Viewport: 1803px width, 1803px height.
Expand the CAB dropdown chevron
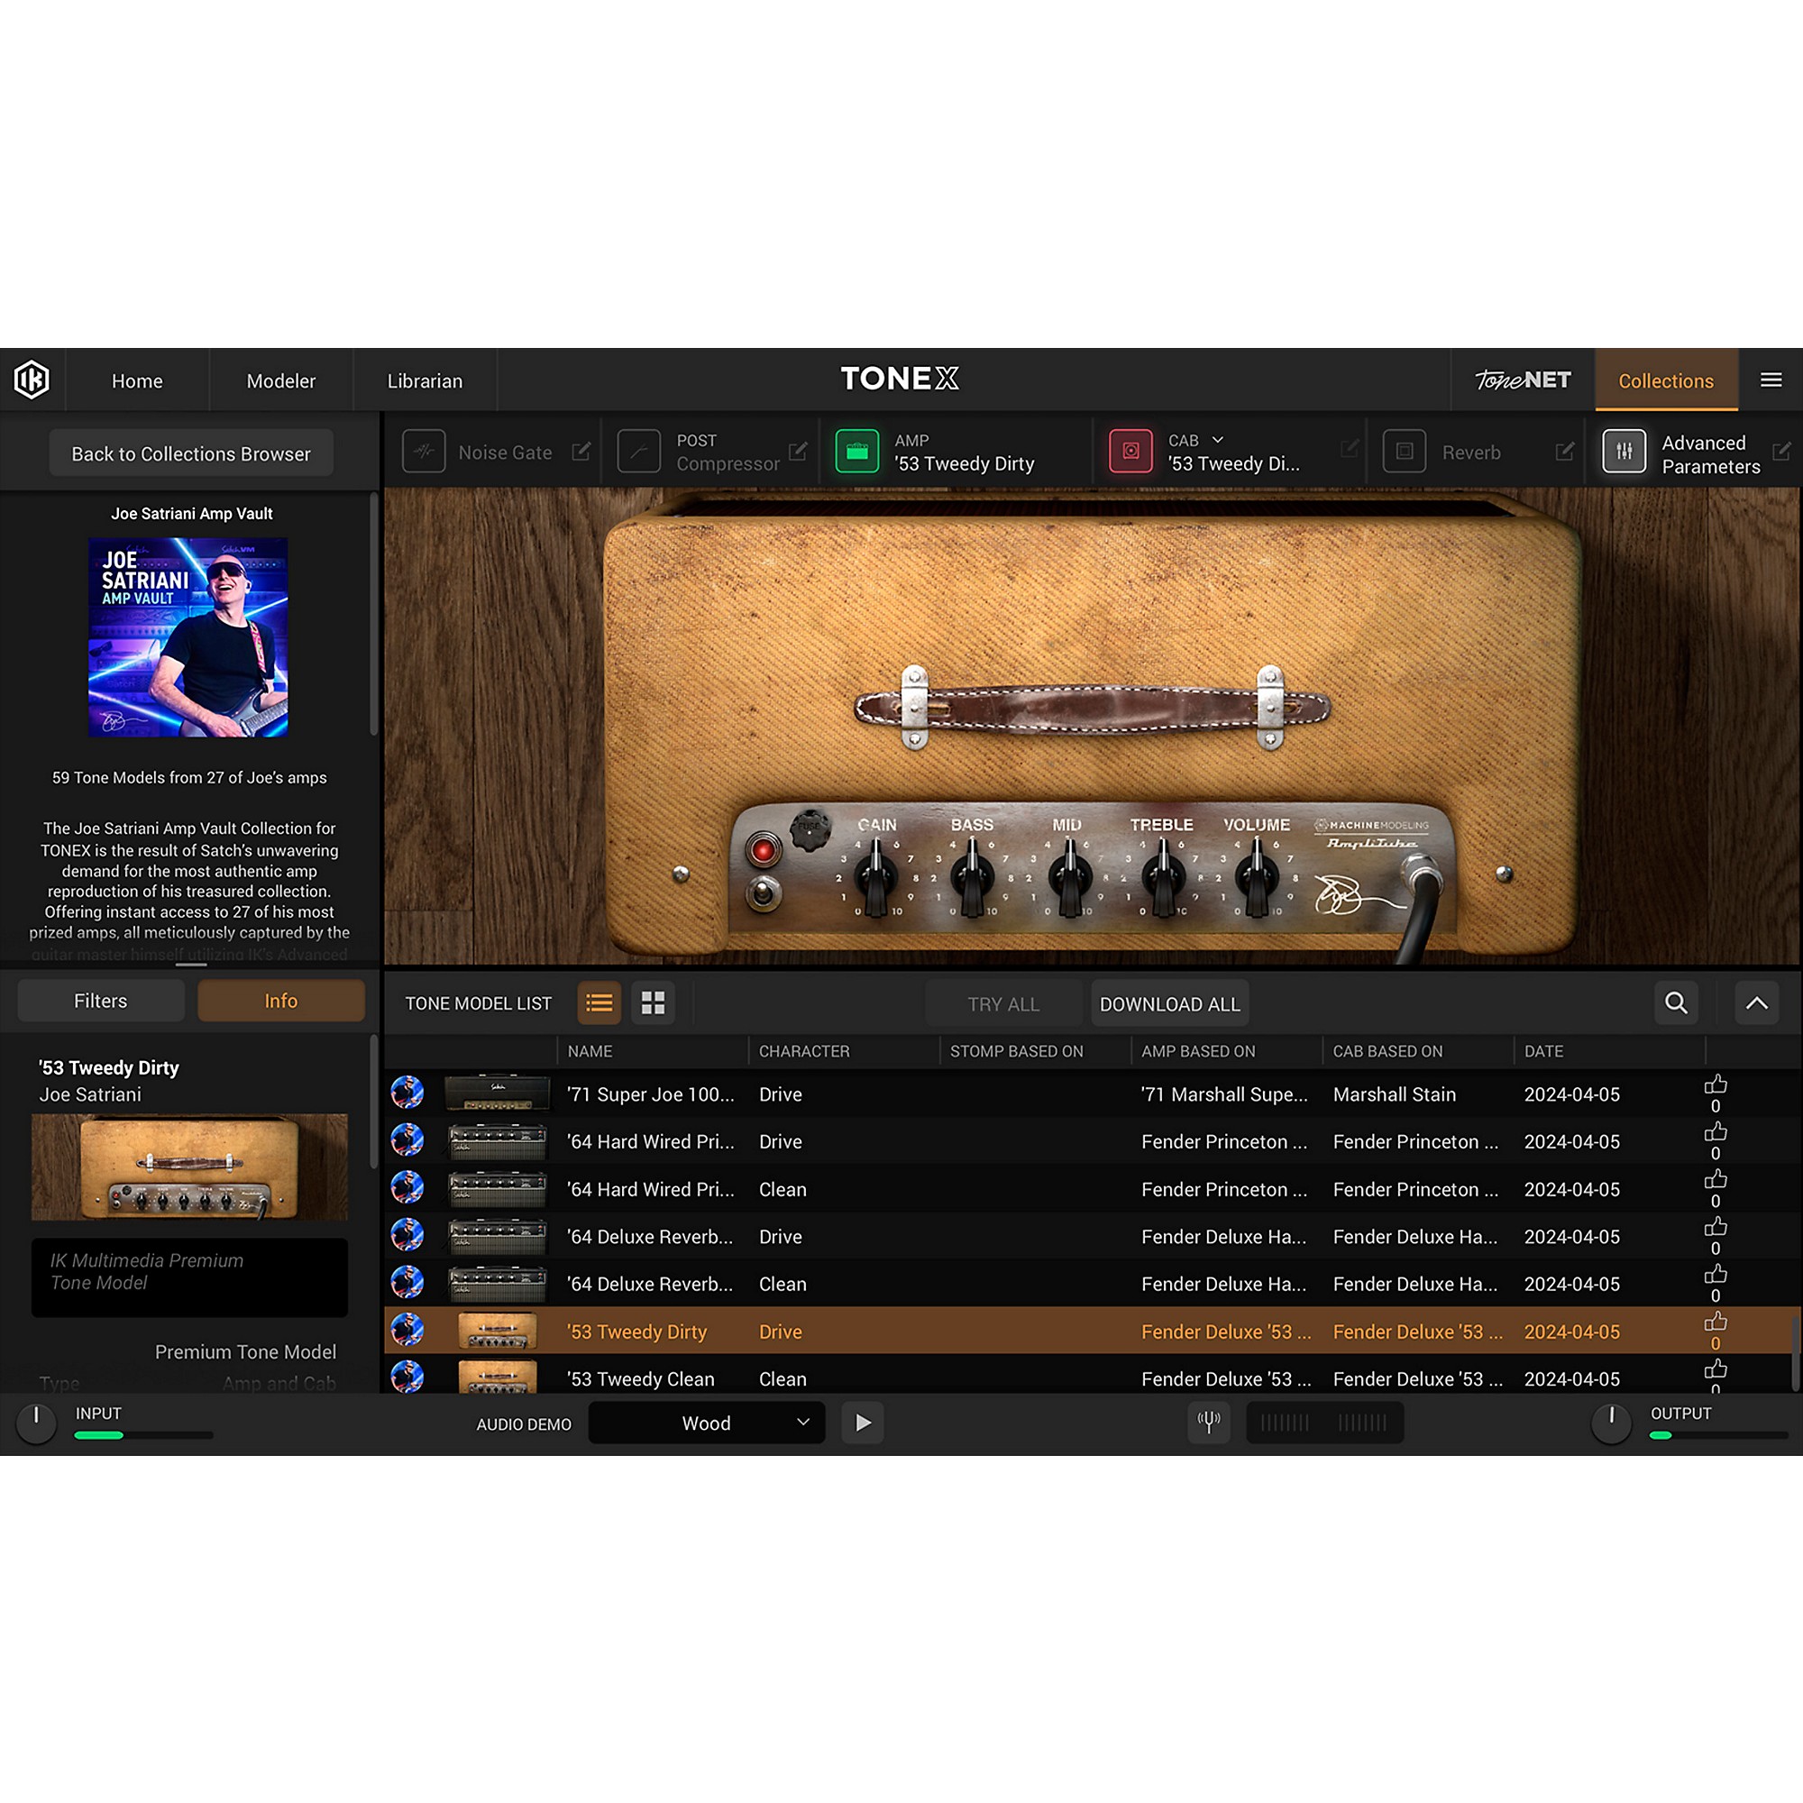click(x=1217, y=440)
